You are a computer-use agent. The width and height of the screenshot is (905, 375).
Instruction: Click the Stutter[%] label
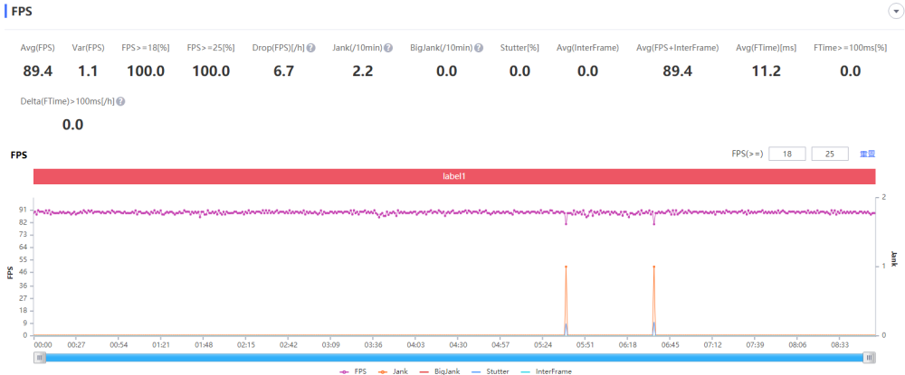519,48
